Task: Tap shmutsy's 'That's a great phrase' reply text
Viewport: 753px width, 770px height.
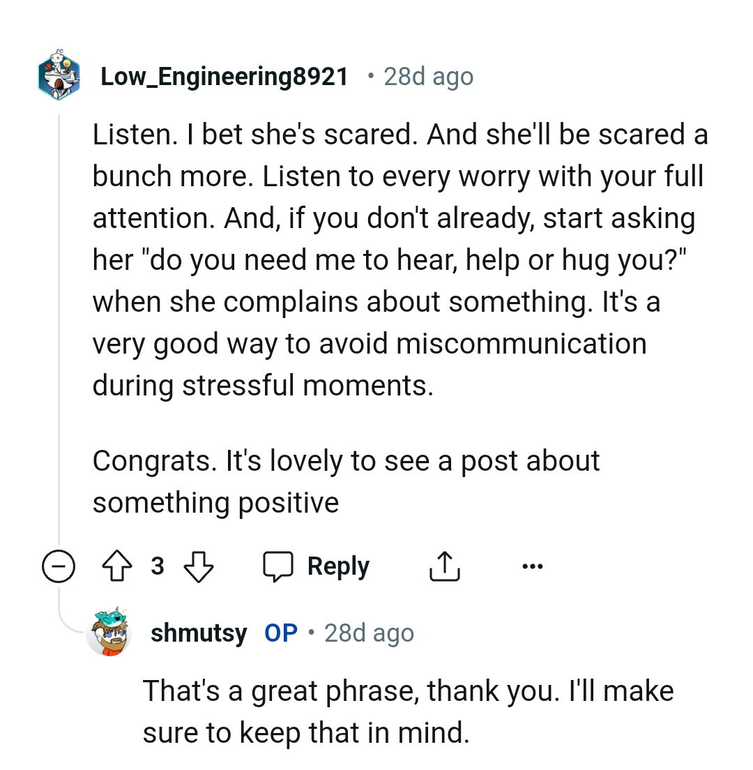Action: [x=408, y=711]
